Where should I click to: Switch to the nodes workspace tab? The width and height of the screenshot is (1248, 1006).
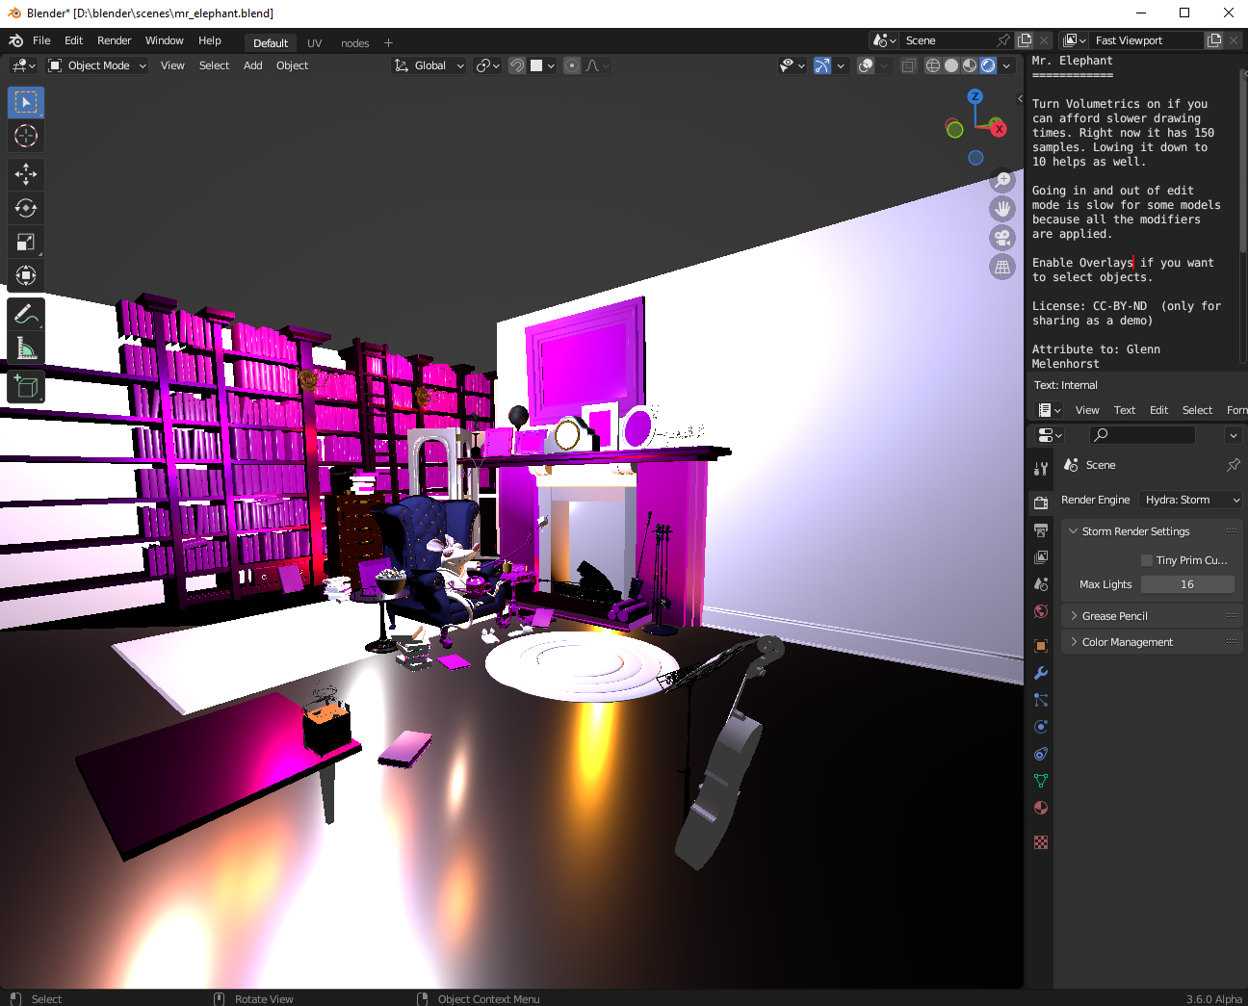(354, 43)
